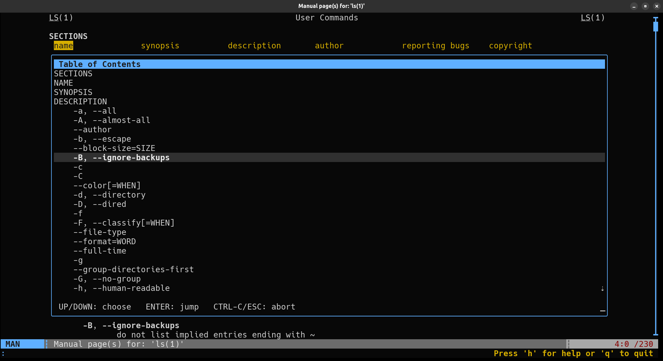The image size is (663, 361).
Task: Open the description section
Action: point(254,45)
